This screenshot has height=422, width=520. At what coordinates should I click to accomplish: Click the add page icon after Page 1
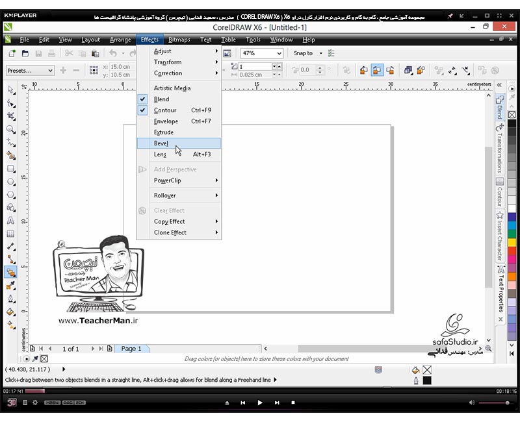tap(109, 349)
